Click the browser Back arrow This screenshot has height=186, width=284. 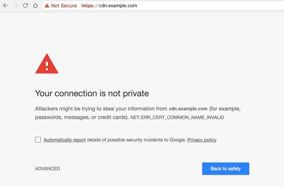click(5, 6)
